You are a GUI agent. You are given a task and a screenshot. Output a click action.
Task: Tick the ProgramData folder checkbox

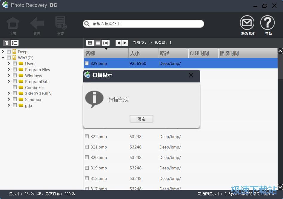pos(15,82)
